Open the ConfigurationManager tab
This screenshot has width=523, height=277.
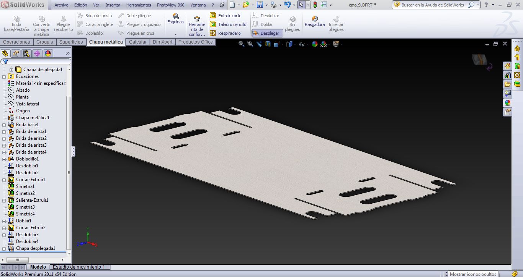pyautogui.click(x=26, y=53)
